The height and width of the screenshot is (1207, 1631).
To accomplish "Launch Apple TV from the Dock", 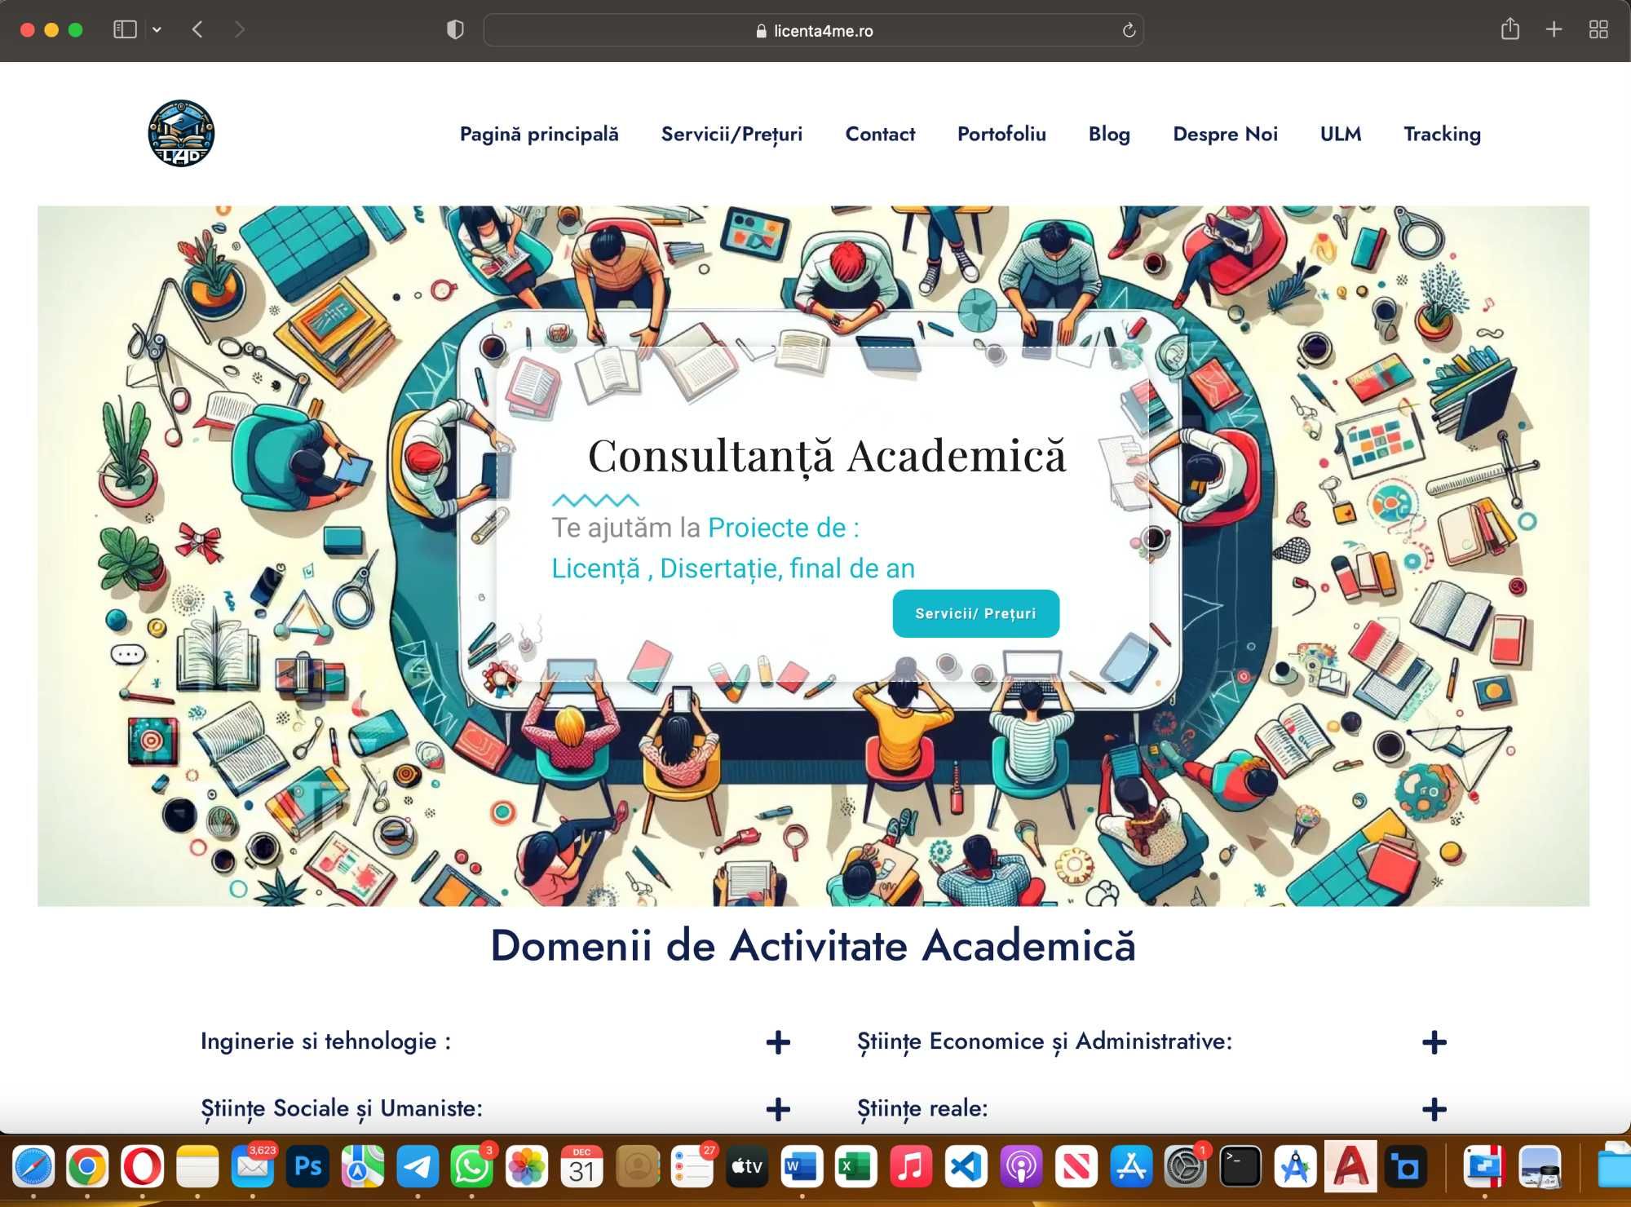I will point(747,1167).
